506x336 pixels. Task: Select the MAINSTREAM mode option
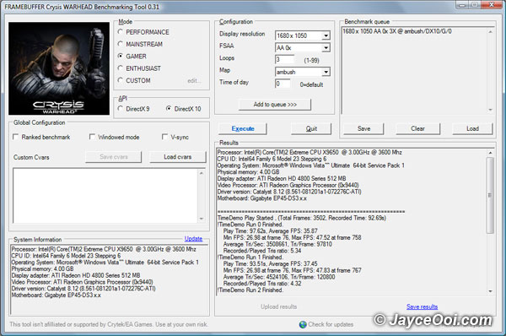(121, 44)
